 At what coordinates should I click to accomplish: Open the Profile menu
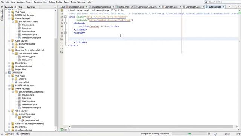pyautogui.click(x=59, y=2)
